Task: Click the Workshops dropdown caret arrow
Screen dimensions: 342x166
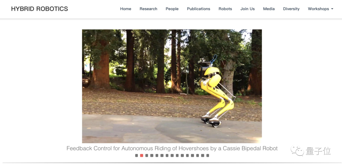Action: (332, 9)
